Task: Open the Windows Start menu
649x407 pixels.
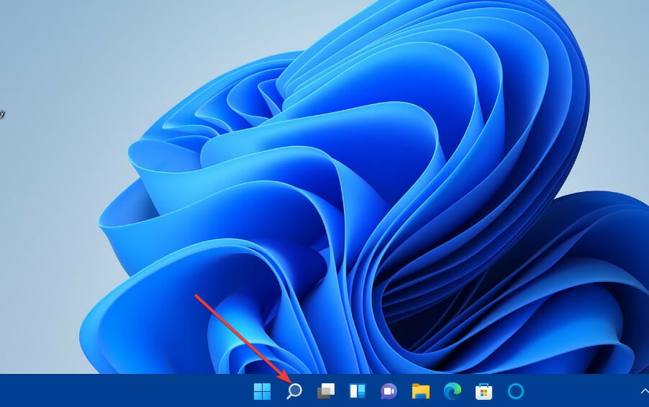Action: point(262,391)
